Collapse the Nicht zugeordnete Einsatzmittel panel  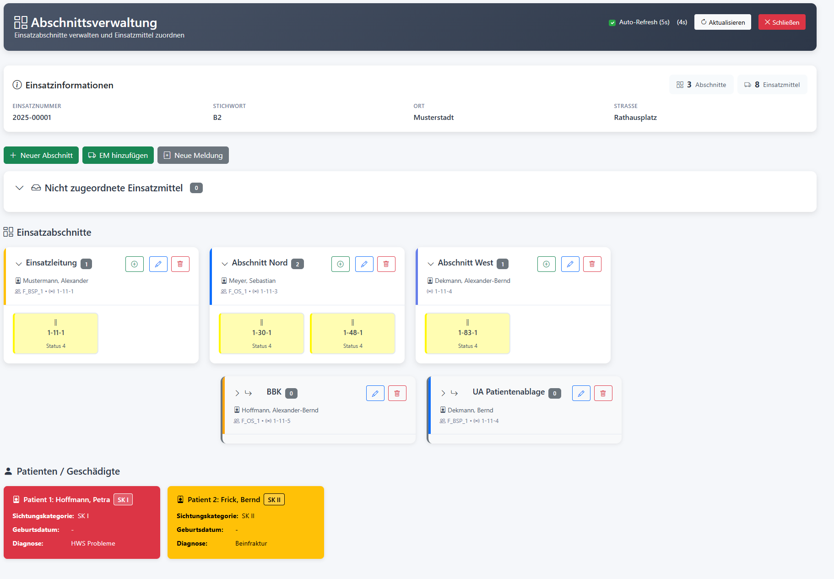pyautogui.click(x=19, y=188)
